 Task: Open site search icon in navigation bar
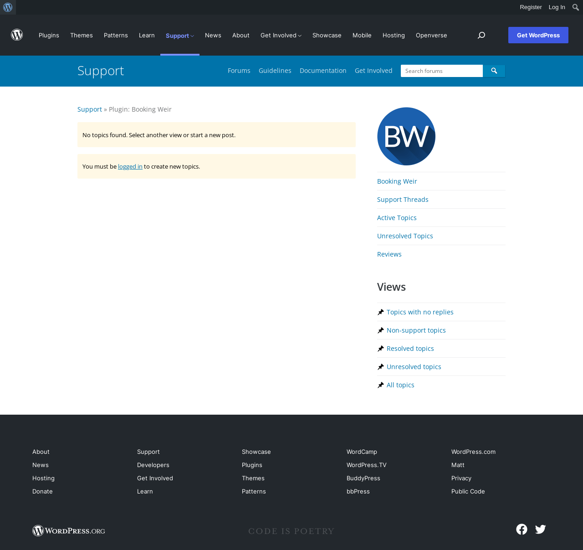pos(481,35)
